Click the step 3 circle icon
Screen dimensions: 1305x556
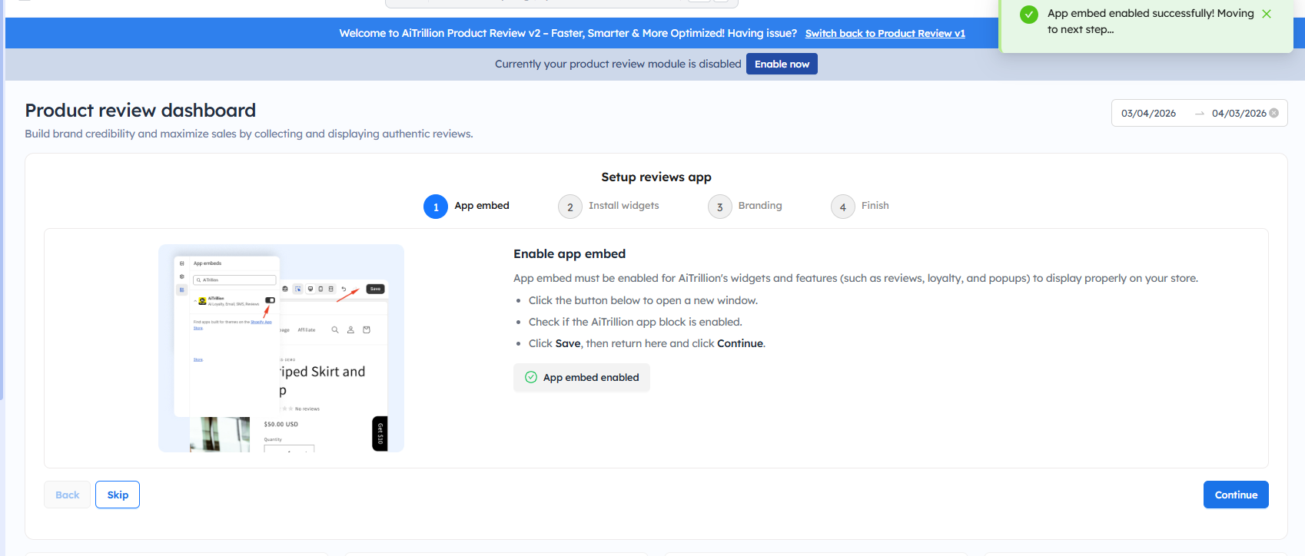[719, 207]
